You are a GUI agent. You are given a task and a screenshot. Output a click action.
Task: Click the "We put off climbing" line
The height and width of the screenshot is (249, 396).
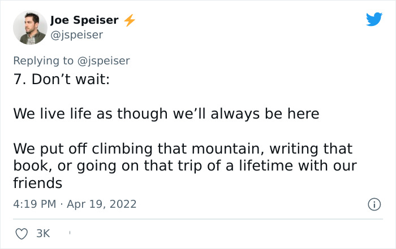(x=183, y=149)
